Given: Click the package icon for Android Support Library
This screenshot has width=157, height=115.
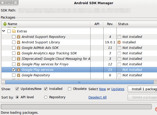Looking at the screenshot, I should pyautogui.click(x=19, y=42).
